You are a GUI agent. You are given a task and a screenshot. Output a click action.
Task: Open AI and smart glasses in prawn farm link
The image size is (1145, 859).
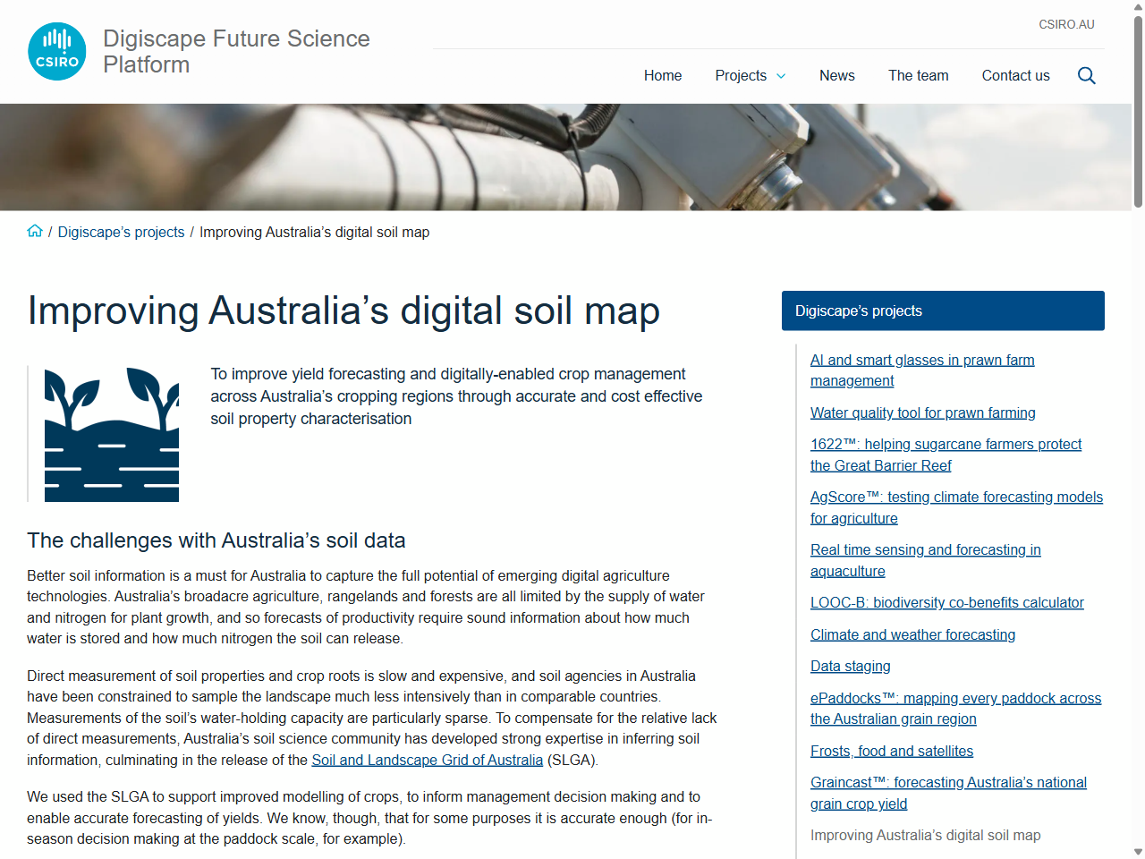point(922,370)
